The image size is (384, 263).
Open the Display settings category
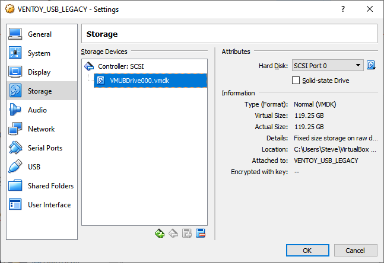coord(42,72)
